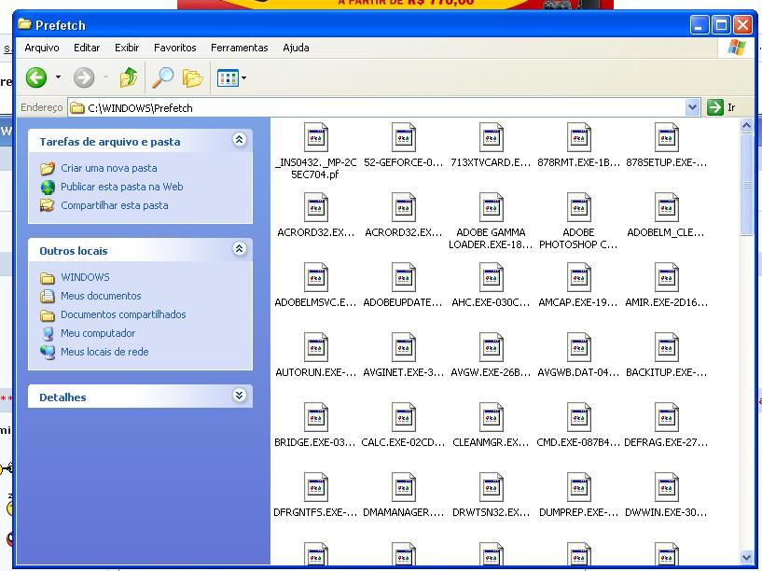Select the 52-GEFORCE-0... file icon
Screen dimensions: 762x571
(404, 137)
